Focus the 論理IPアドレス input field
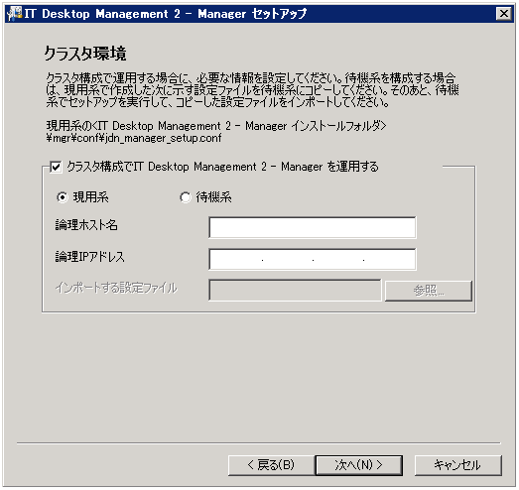 tap(313, 259)
